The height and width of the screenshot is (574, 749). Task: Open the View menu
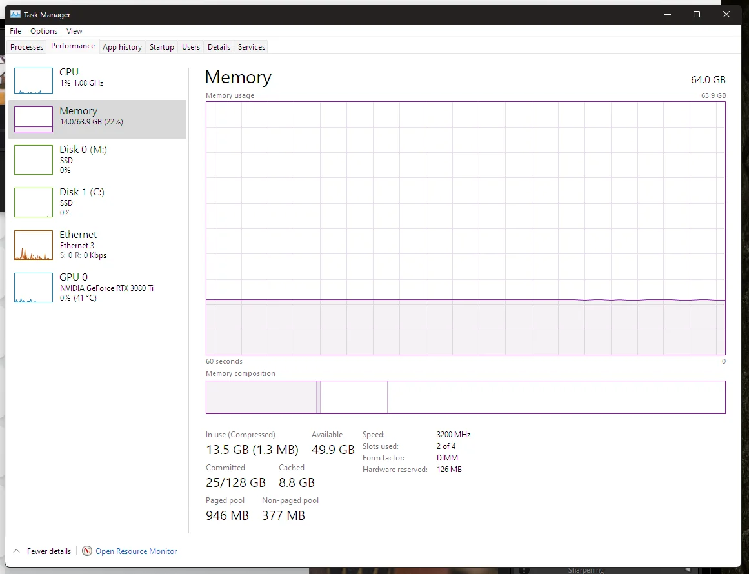point(74,31)
